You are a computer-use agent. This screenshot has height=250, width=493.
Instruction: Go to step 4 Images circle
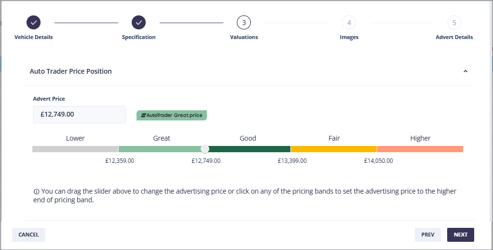coord(349,22)
